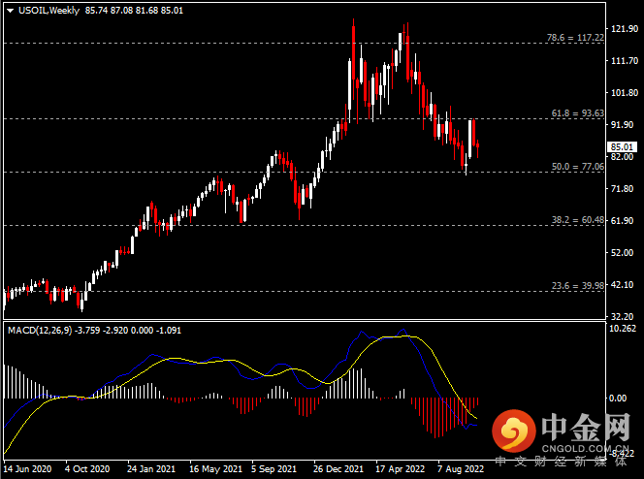Screen dimensions: 644x479
Task: Click the 32.20 price axis label
Action: pos(621,316)
